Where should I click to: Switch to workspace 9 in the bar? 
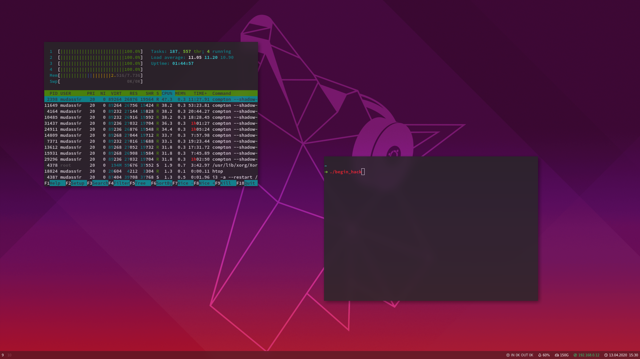point(3,355)
